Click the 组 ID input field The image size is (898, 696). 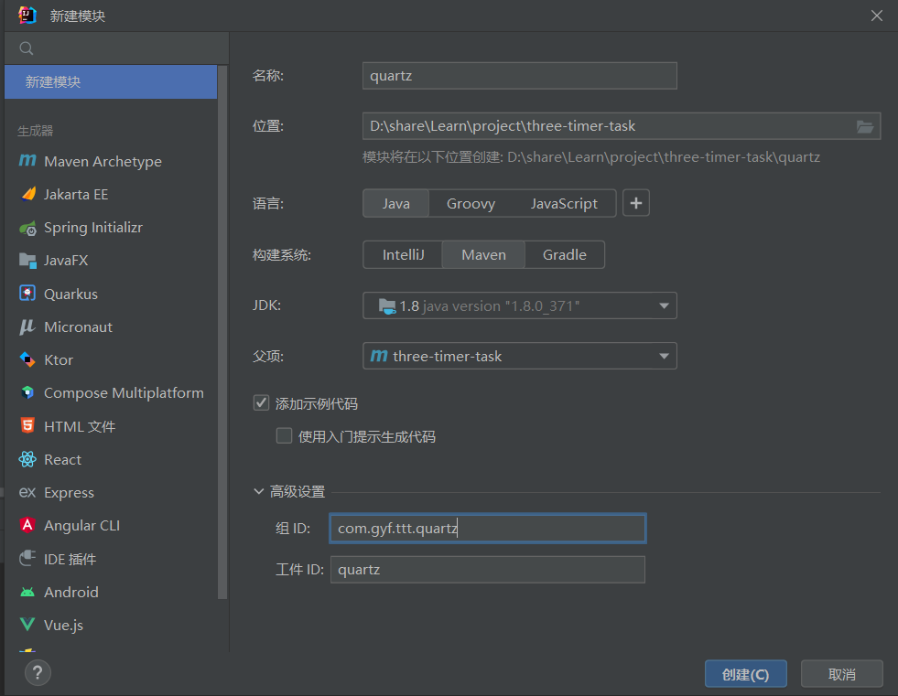tap(487, 528)
